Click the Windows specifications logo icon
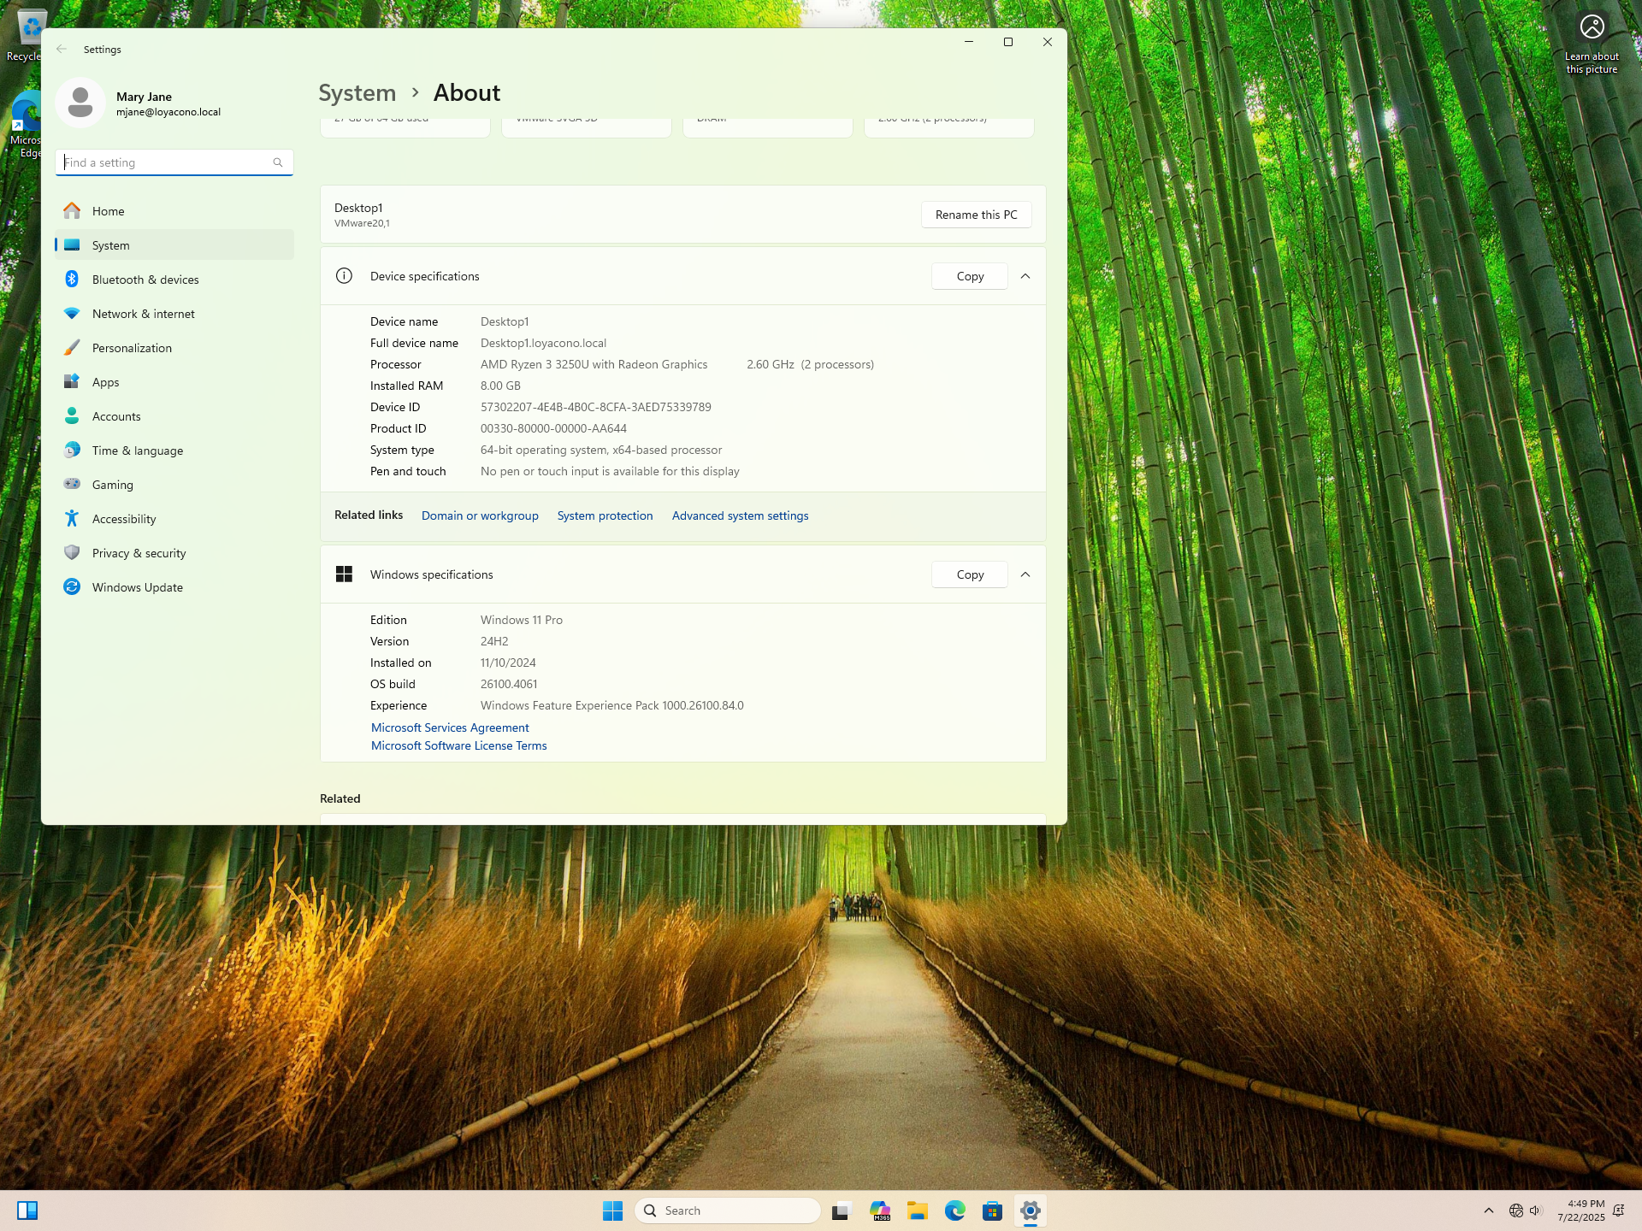The image size is (1642, 1231). (344, 574)
